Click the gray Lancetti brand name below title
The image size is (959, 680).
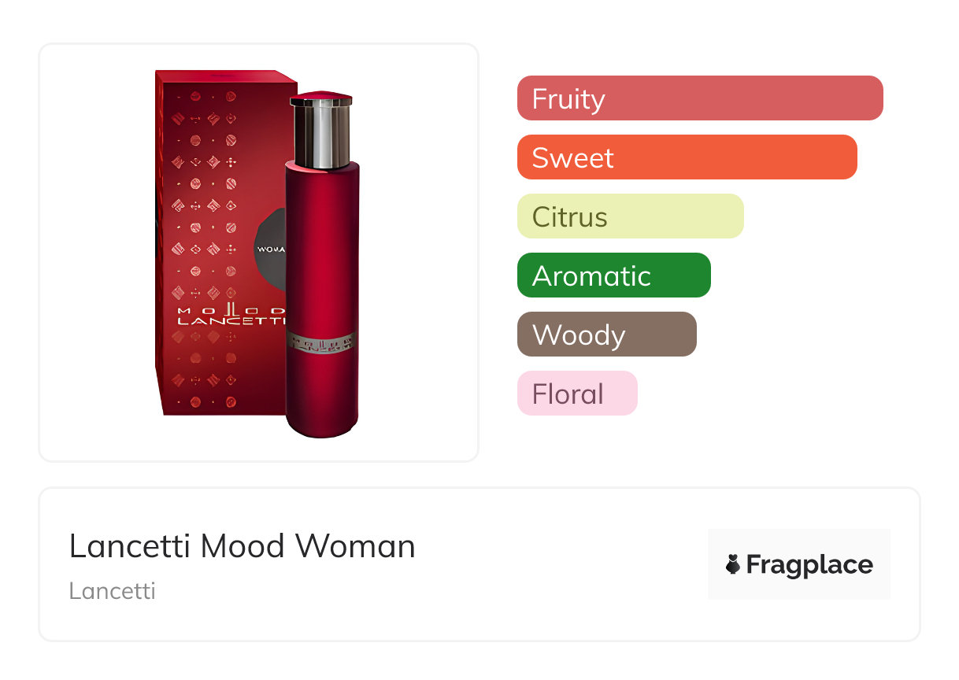tap(112, 590)
